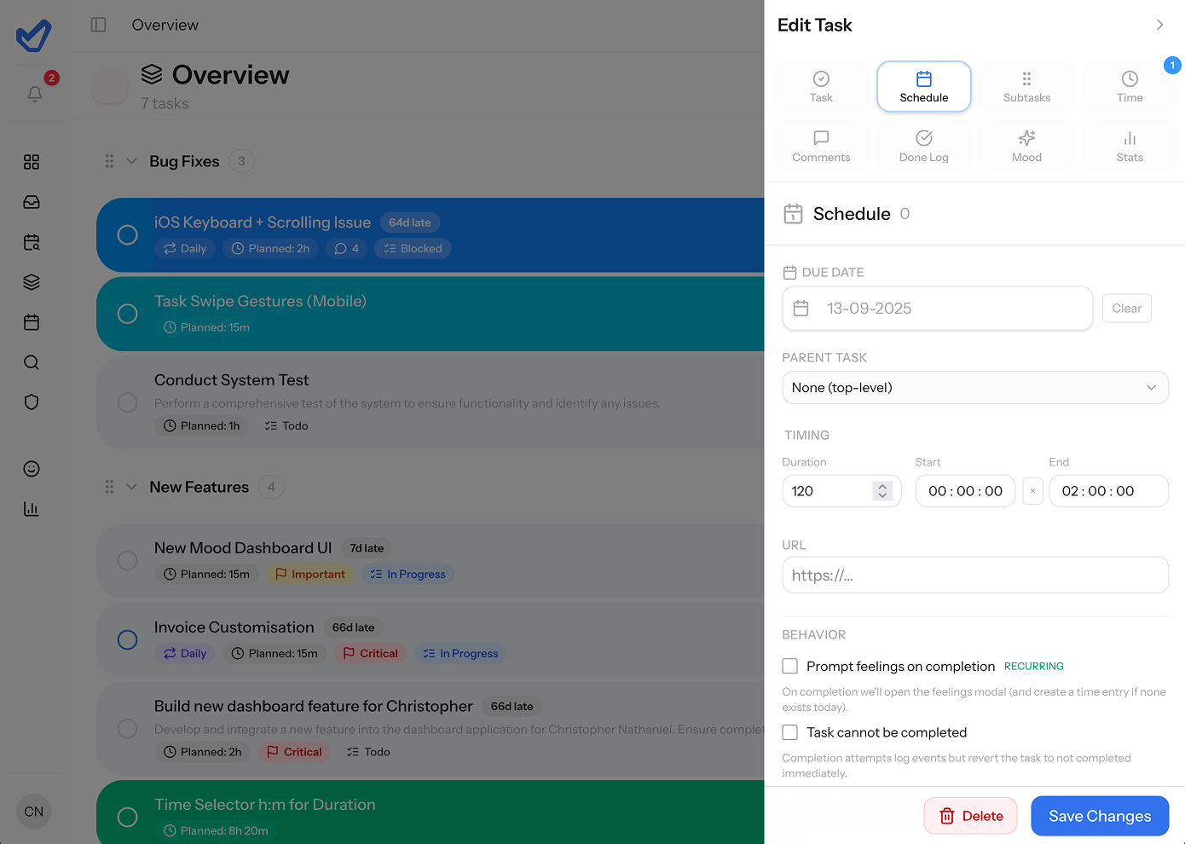
Task: Save changes to the task
Action: coord(1100,816)
